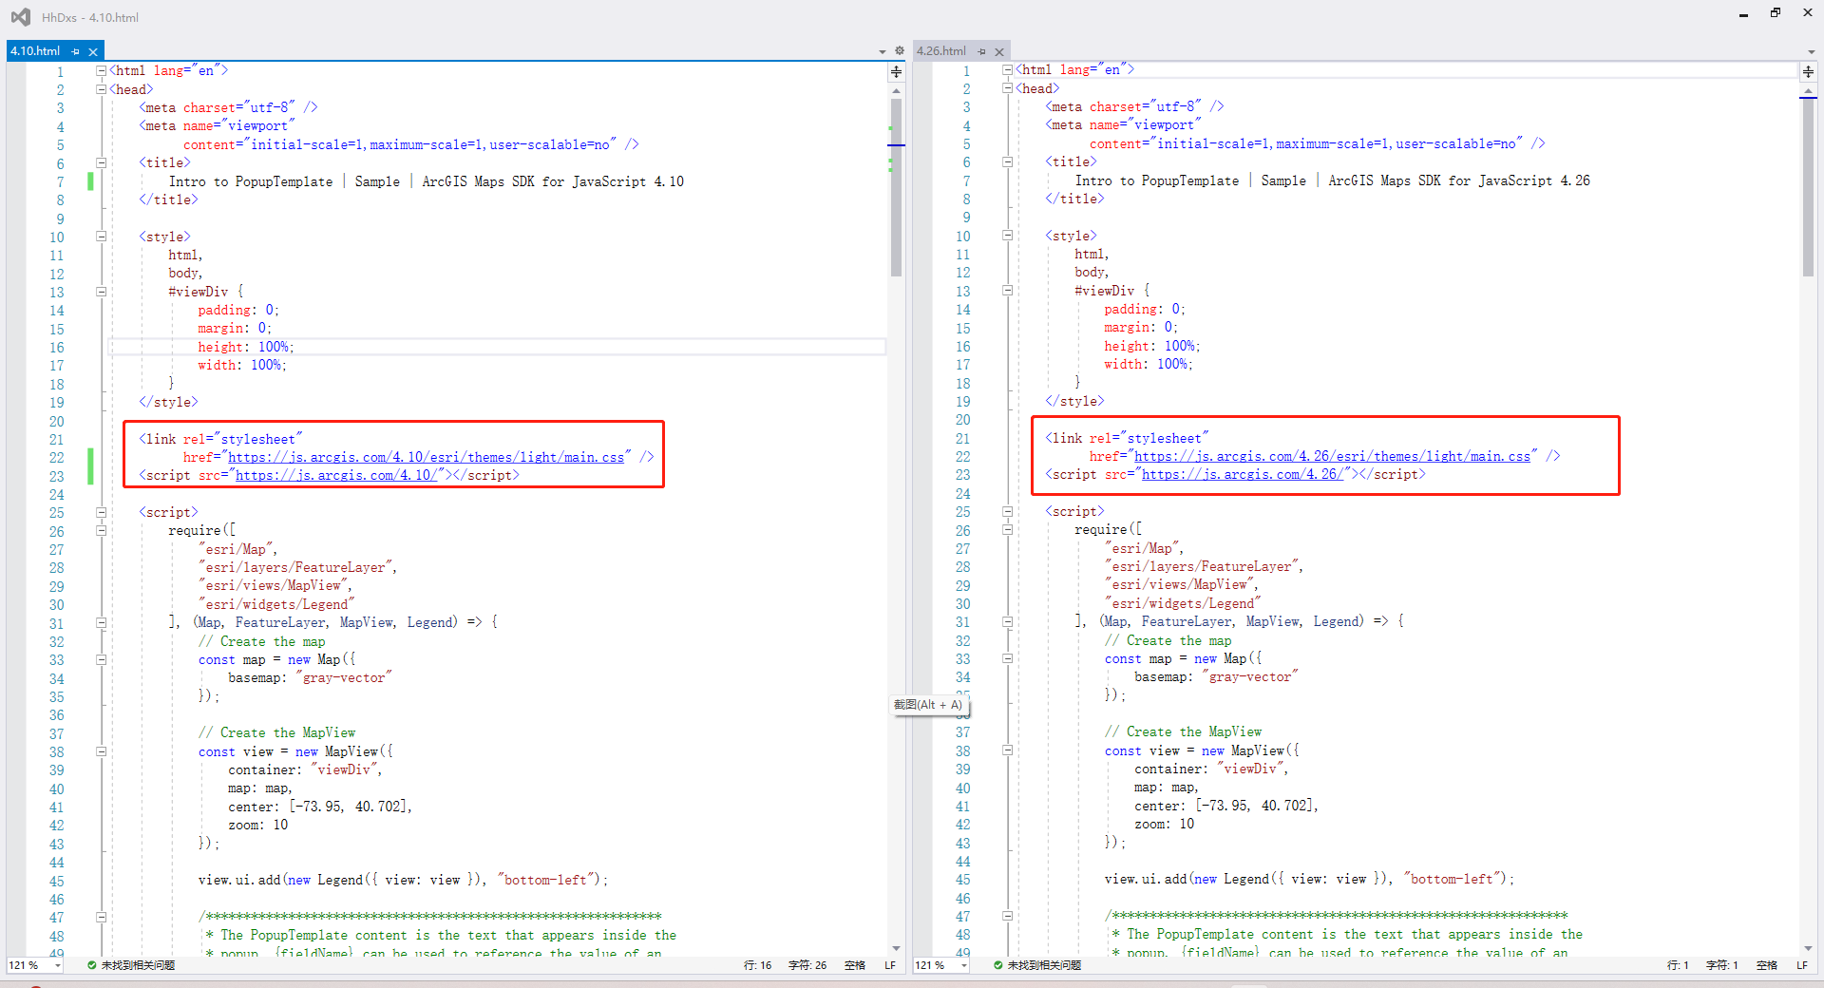The width and height of the screenshot is (1824, 988).
Task: Click the 4.10 main.css stylesheet hyperlink
Action: click(425, 457)
